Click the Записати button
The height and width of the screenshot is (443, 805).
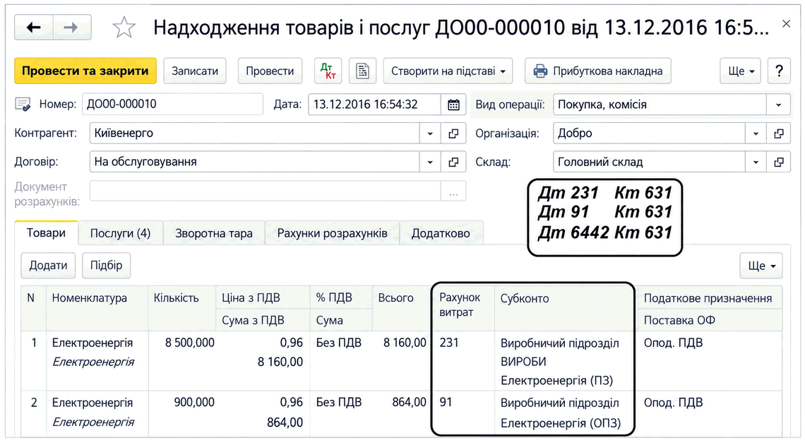(195, 71)
